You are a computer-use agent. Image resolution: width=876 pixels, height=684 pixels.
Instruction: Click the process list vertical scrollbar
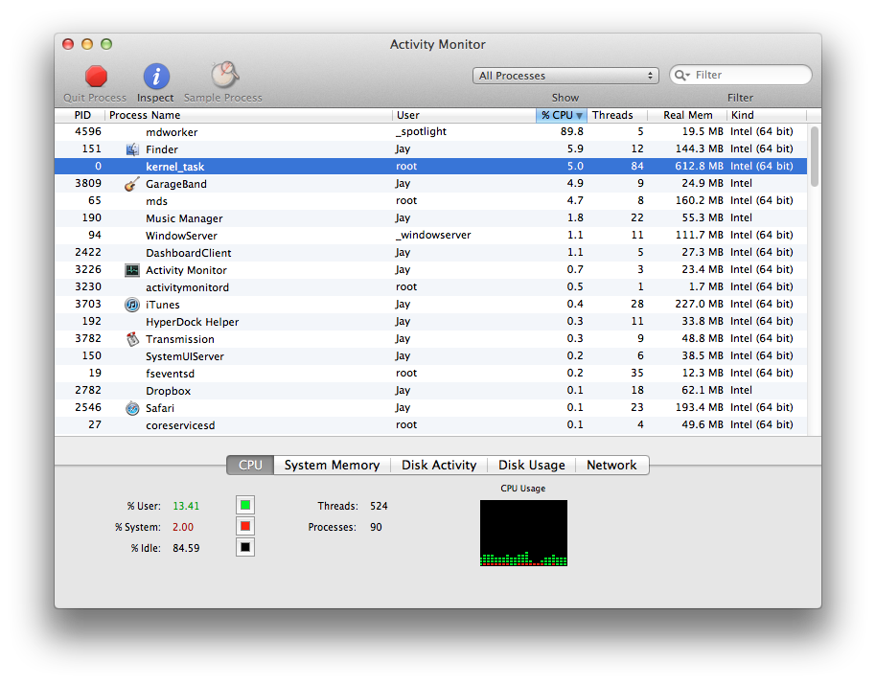click(x=815, y=157)
